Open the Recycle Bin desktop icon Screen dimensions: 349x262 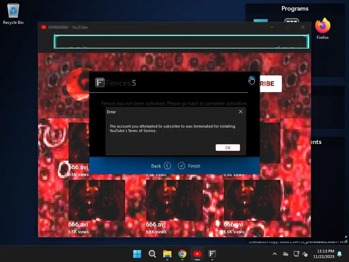13,14
